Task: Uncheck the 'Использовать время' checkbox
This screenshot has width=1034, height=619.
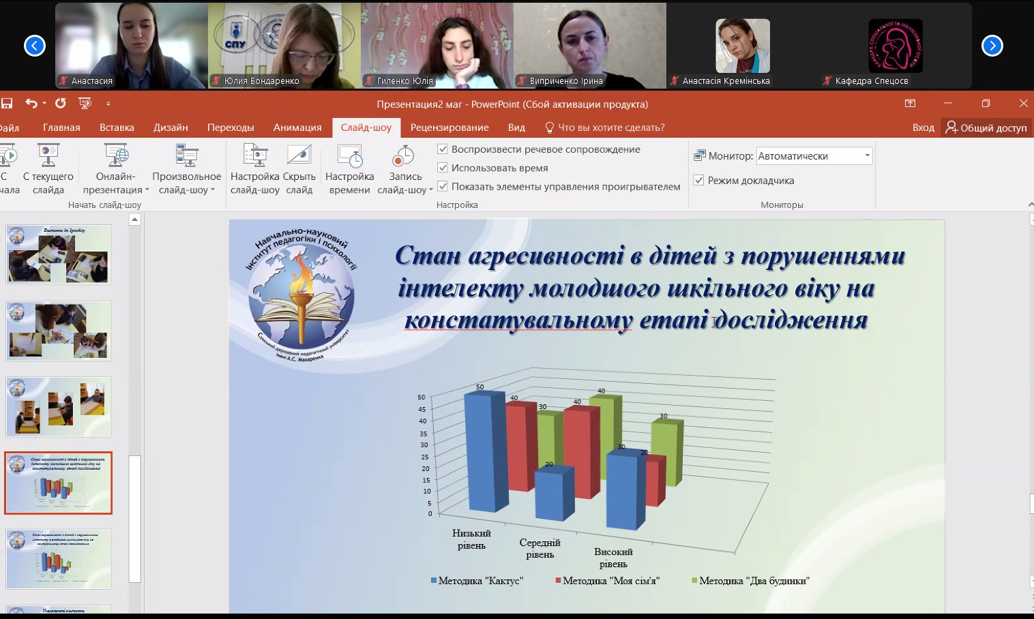Action: tap(443, 168)
